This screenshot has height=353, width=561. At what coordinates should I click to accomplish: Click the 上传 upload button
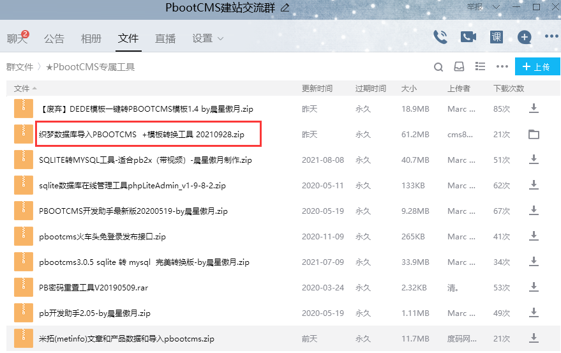(x=537, y=66)
